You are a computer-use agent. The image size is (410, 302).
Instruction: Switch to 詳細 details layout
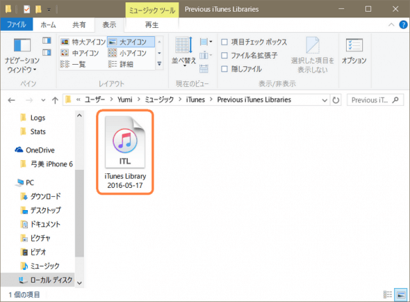[121, 64]
